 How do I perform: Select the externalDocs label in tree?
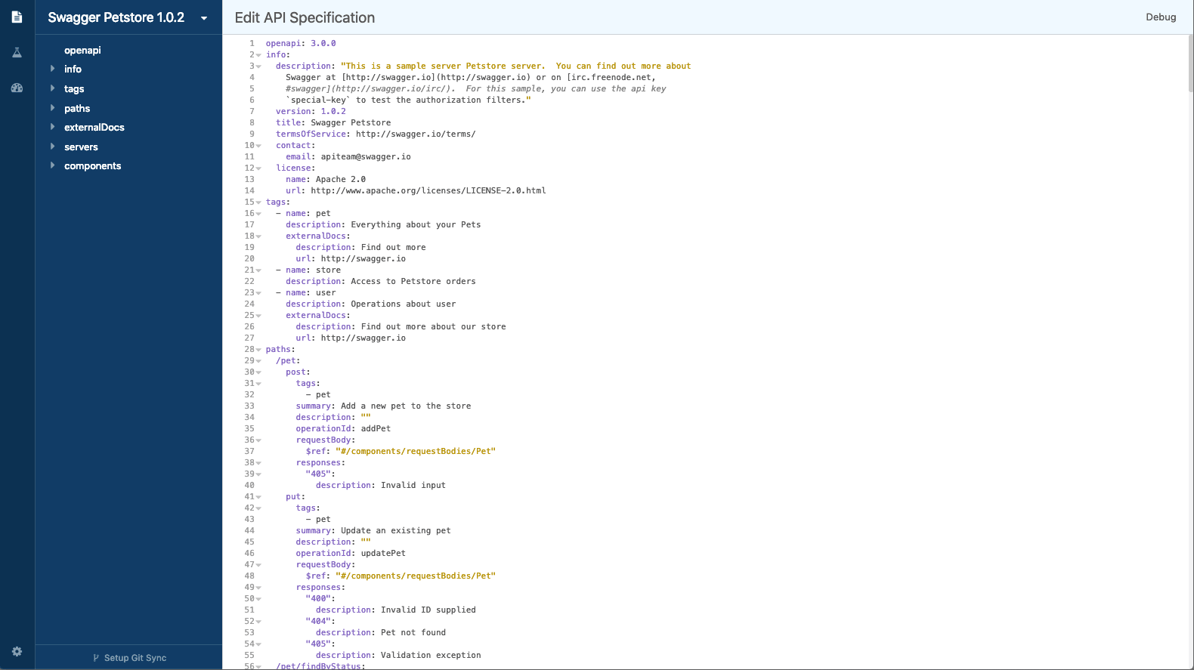(94, 127)
